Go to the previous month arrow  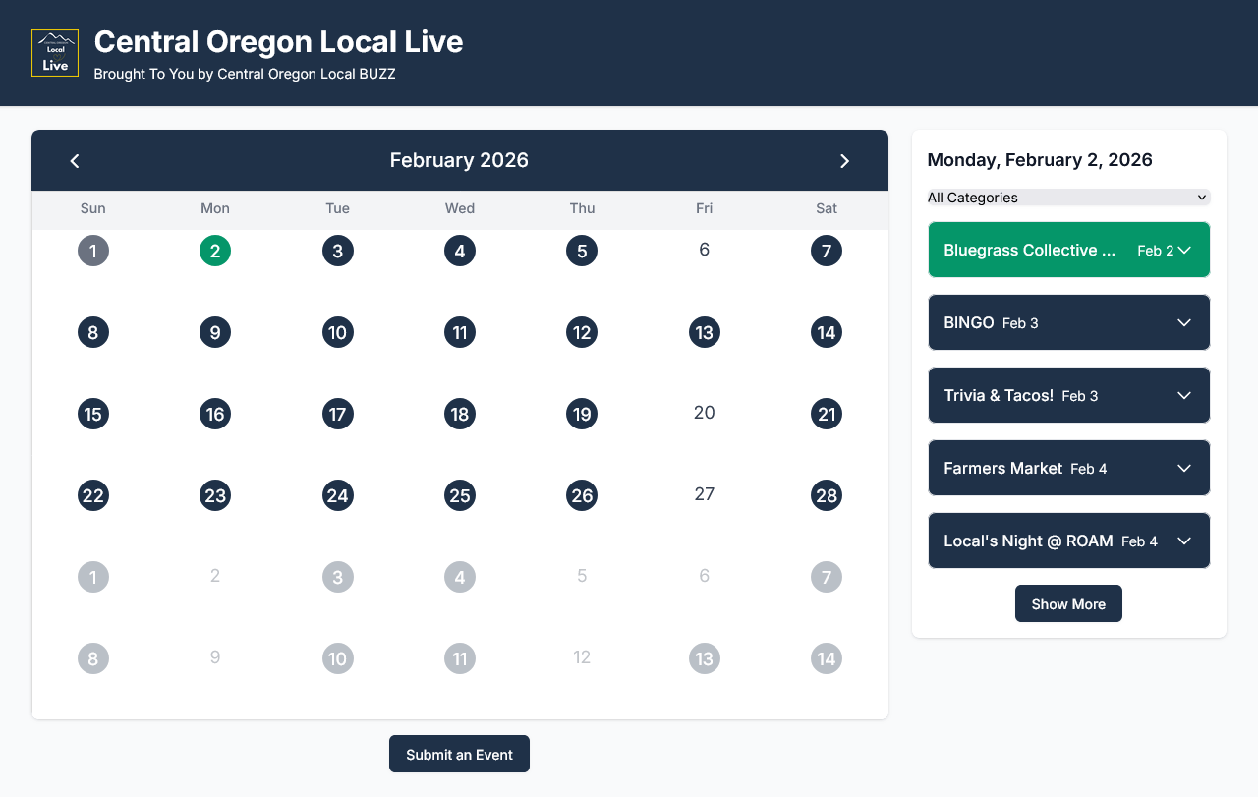75,161
